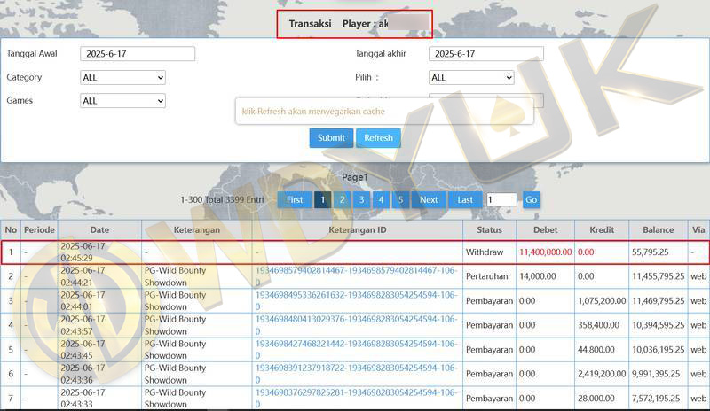Click the Refresh button
Viewport: 710px width, 411px height.
(379, 138)
